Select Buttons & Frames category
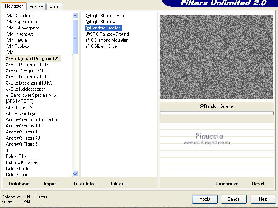 coord(22,162)
